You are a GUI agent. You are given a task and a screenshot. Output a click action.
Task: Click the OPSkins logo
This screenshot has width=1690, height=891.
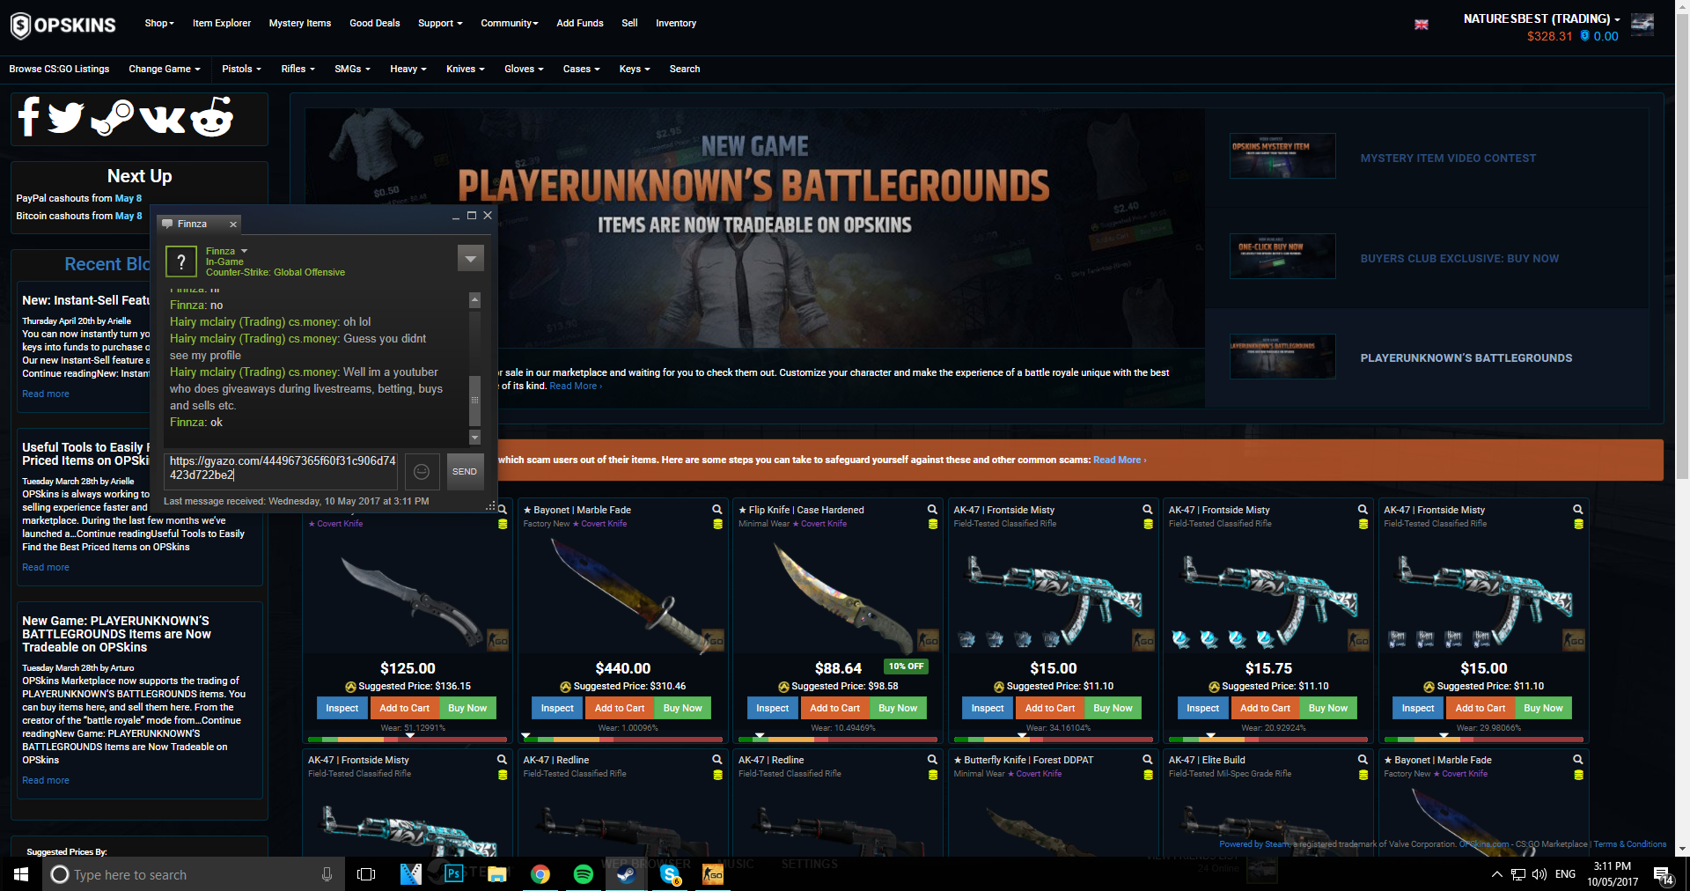62,25
